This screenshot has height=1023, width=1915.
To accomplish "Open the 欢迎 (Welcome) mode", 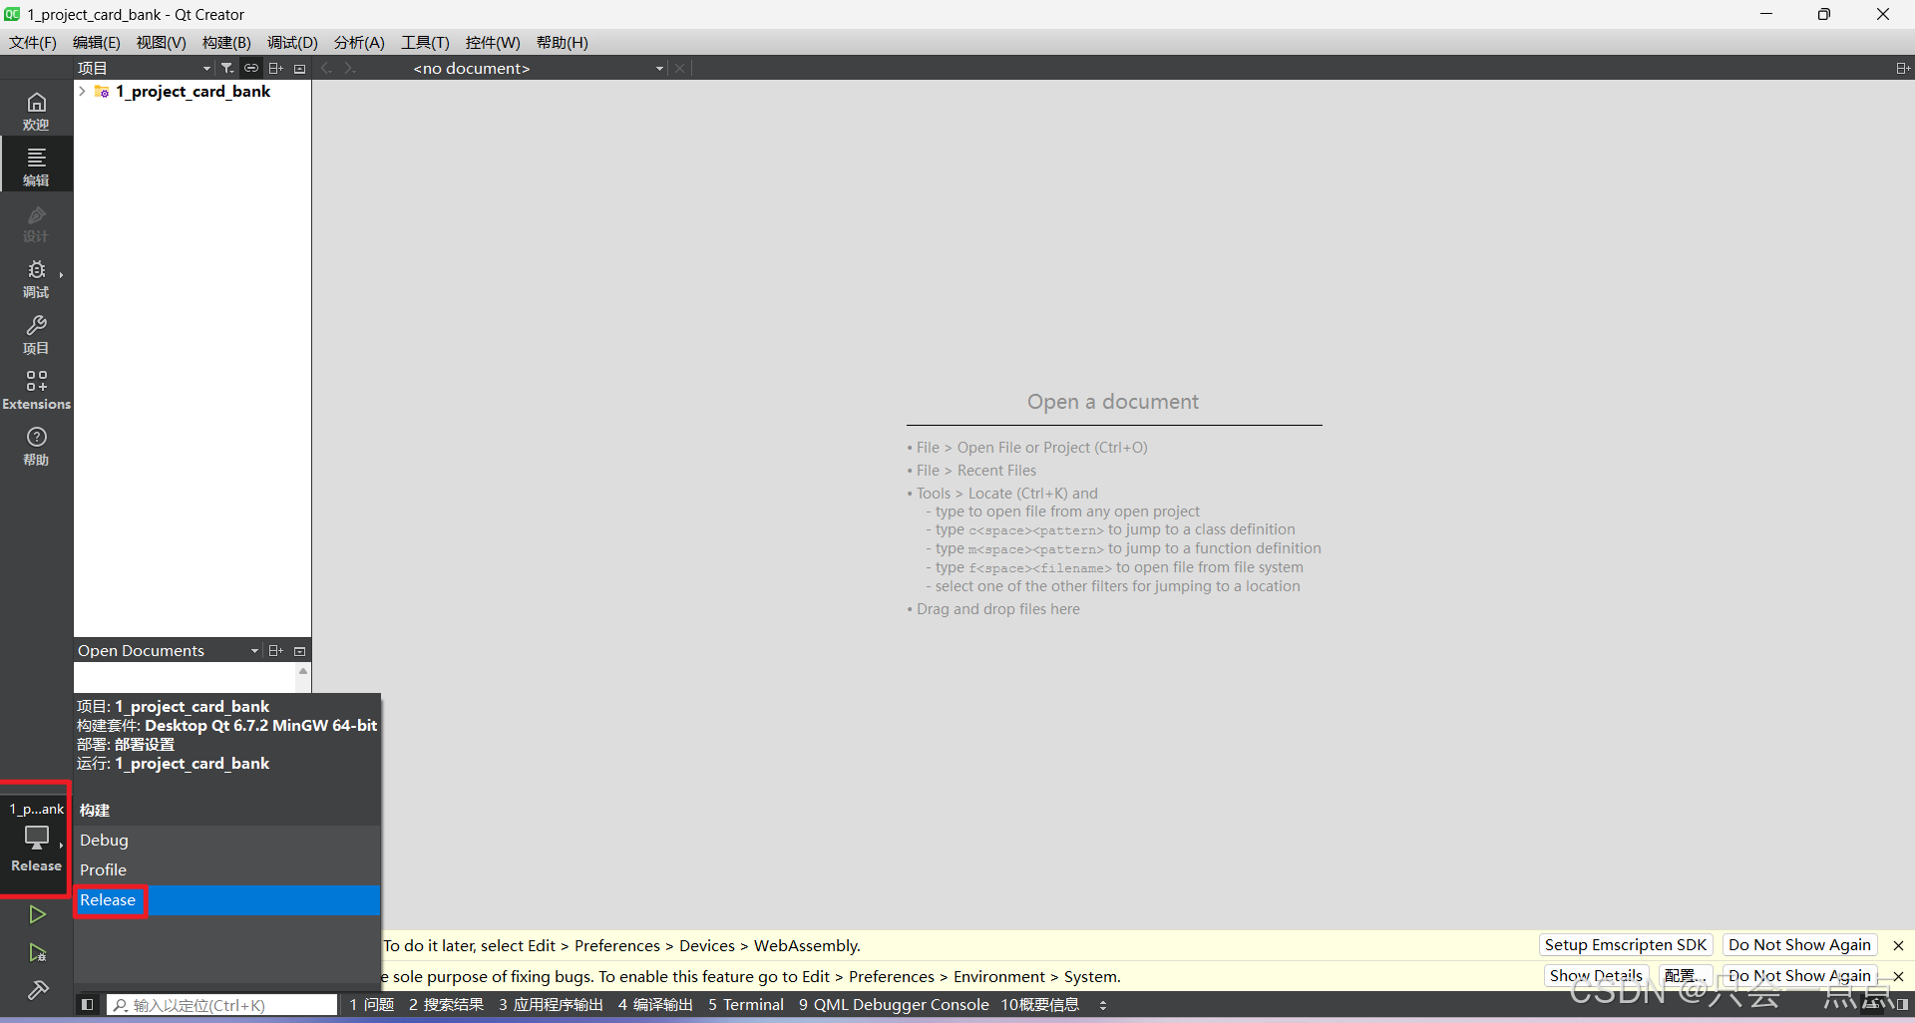I will click(36, 111).
